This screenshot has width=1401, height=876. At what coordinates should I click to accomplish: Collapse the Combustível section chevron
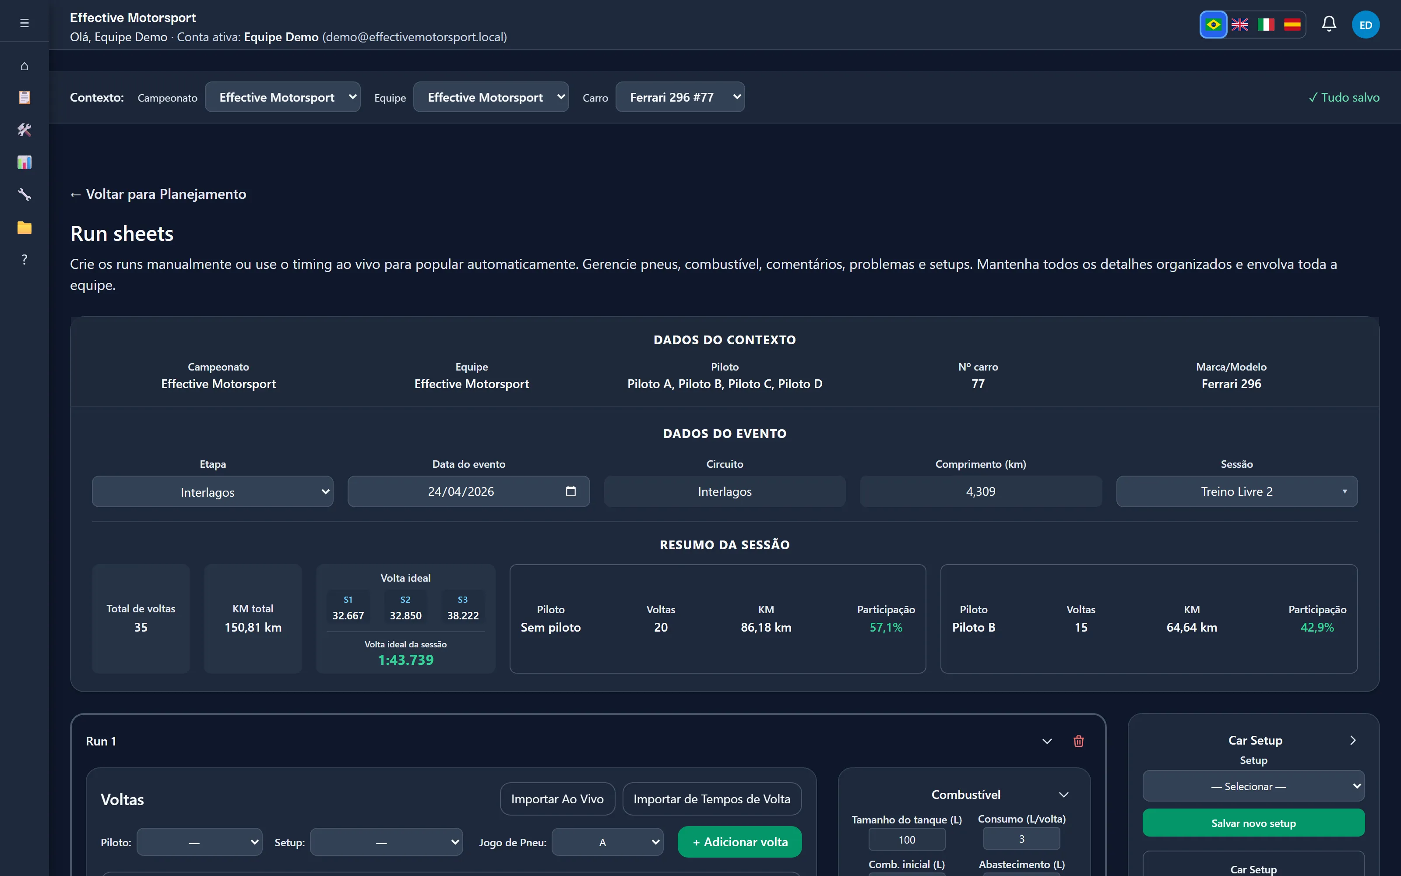[x=1063, y=794]
